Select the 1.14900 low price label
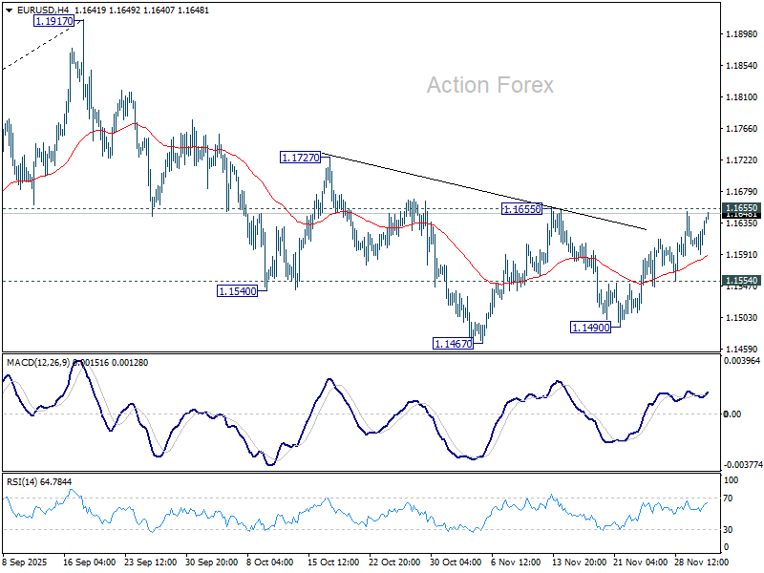This screenshot has width=764, height=573. tap(589, 327)
